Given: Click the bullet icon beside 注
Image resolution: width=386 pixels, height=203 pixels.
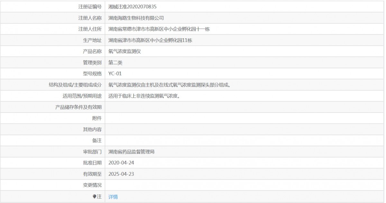Looking at the screenshot, I should (94, 196).
